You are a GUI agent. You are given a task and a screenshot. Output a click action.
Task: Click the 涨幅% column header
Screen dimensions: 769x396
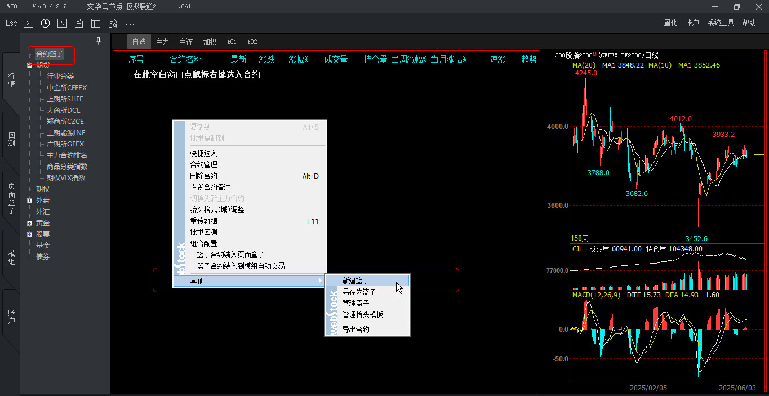click(299, 59)
